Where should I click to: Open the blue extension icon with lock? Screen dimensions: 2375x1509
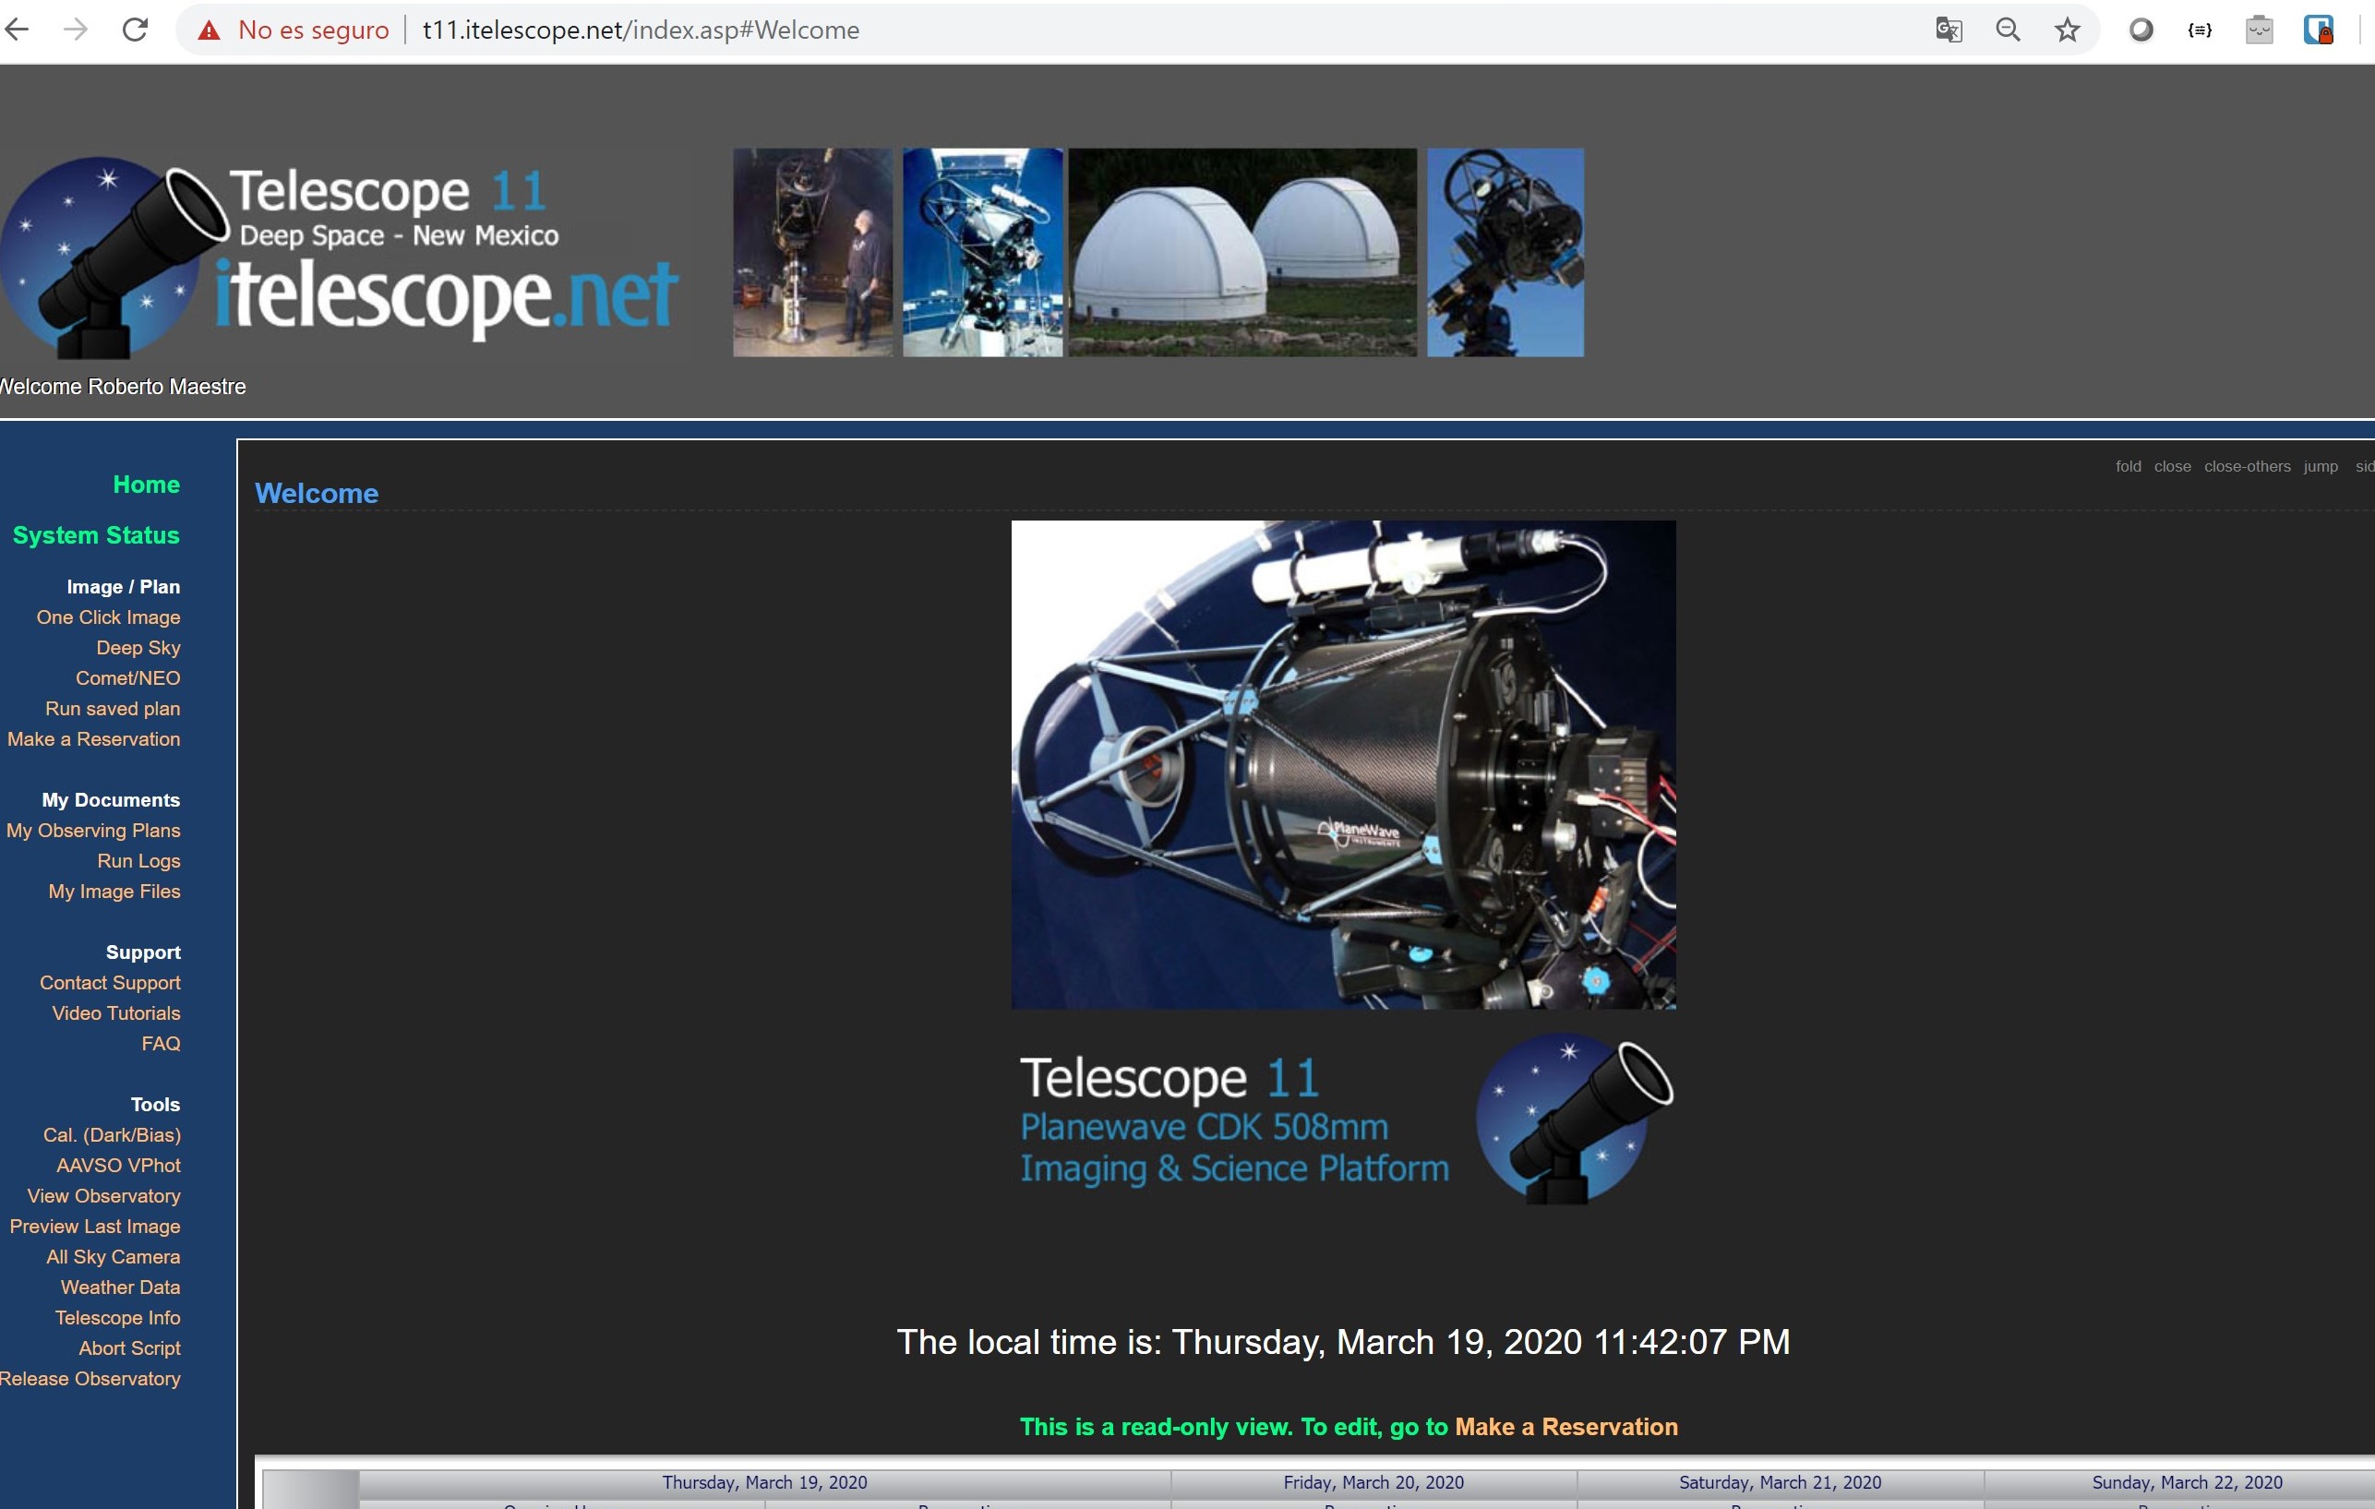pyautogui.click(x=2318, y=30)
